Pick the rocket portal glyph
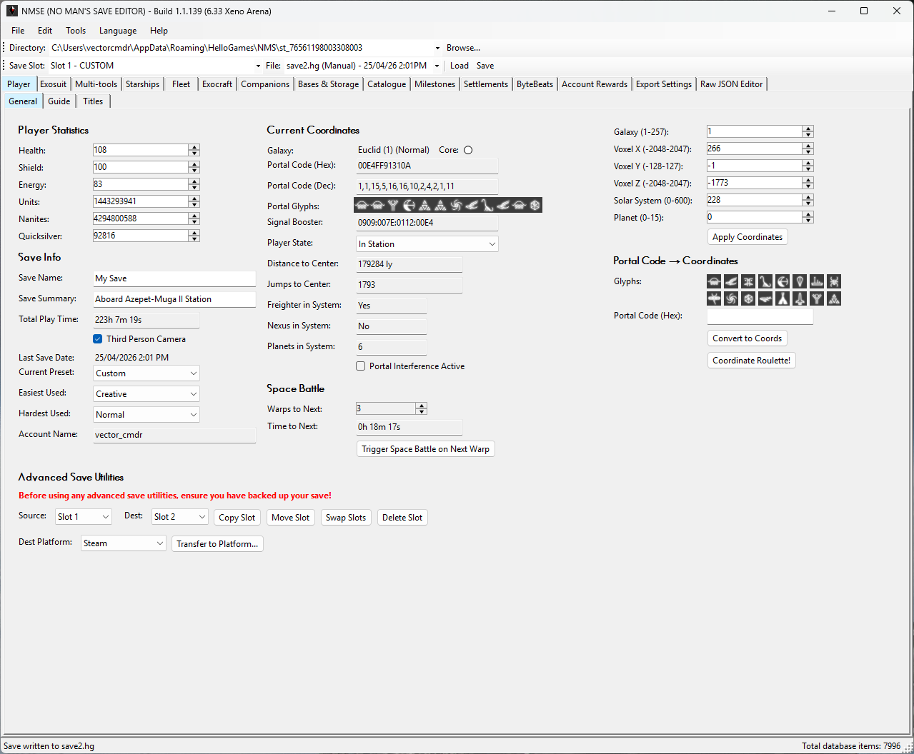This screenshot has width=914, height=754. click(800, 298)
